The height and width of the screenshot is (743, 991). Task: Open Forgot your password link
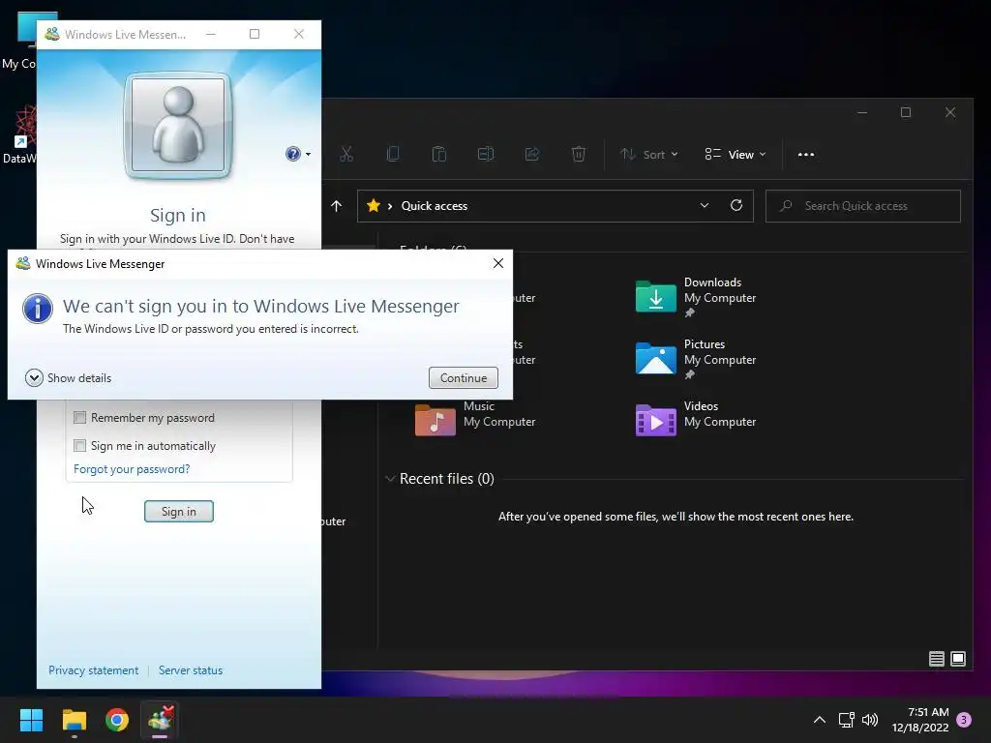coord(132,469)
